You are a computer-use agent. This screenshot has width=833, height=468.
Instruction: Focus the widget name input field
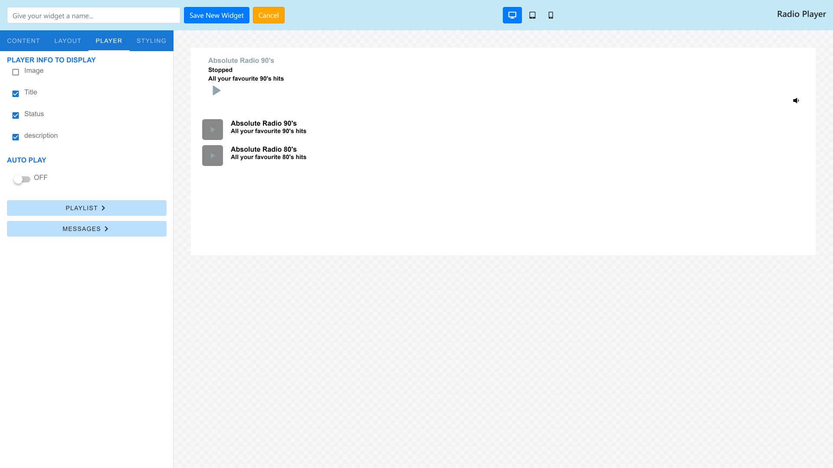point(94,15)
